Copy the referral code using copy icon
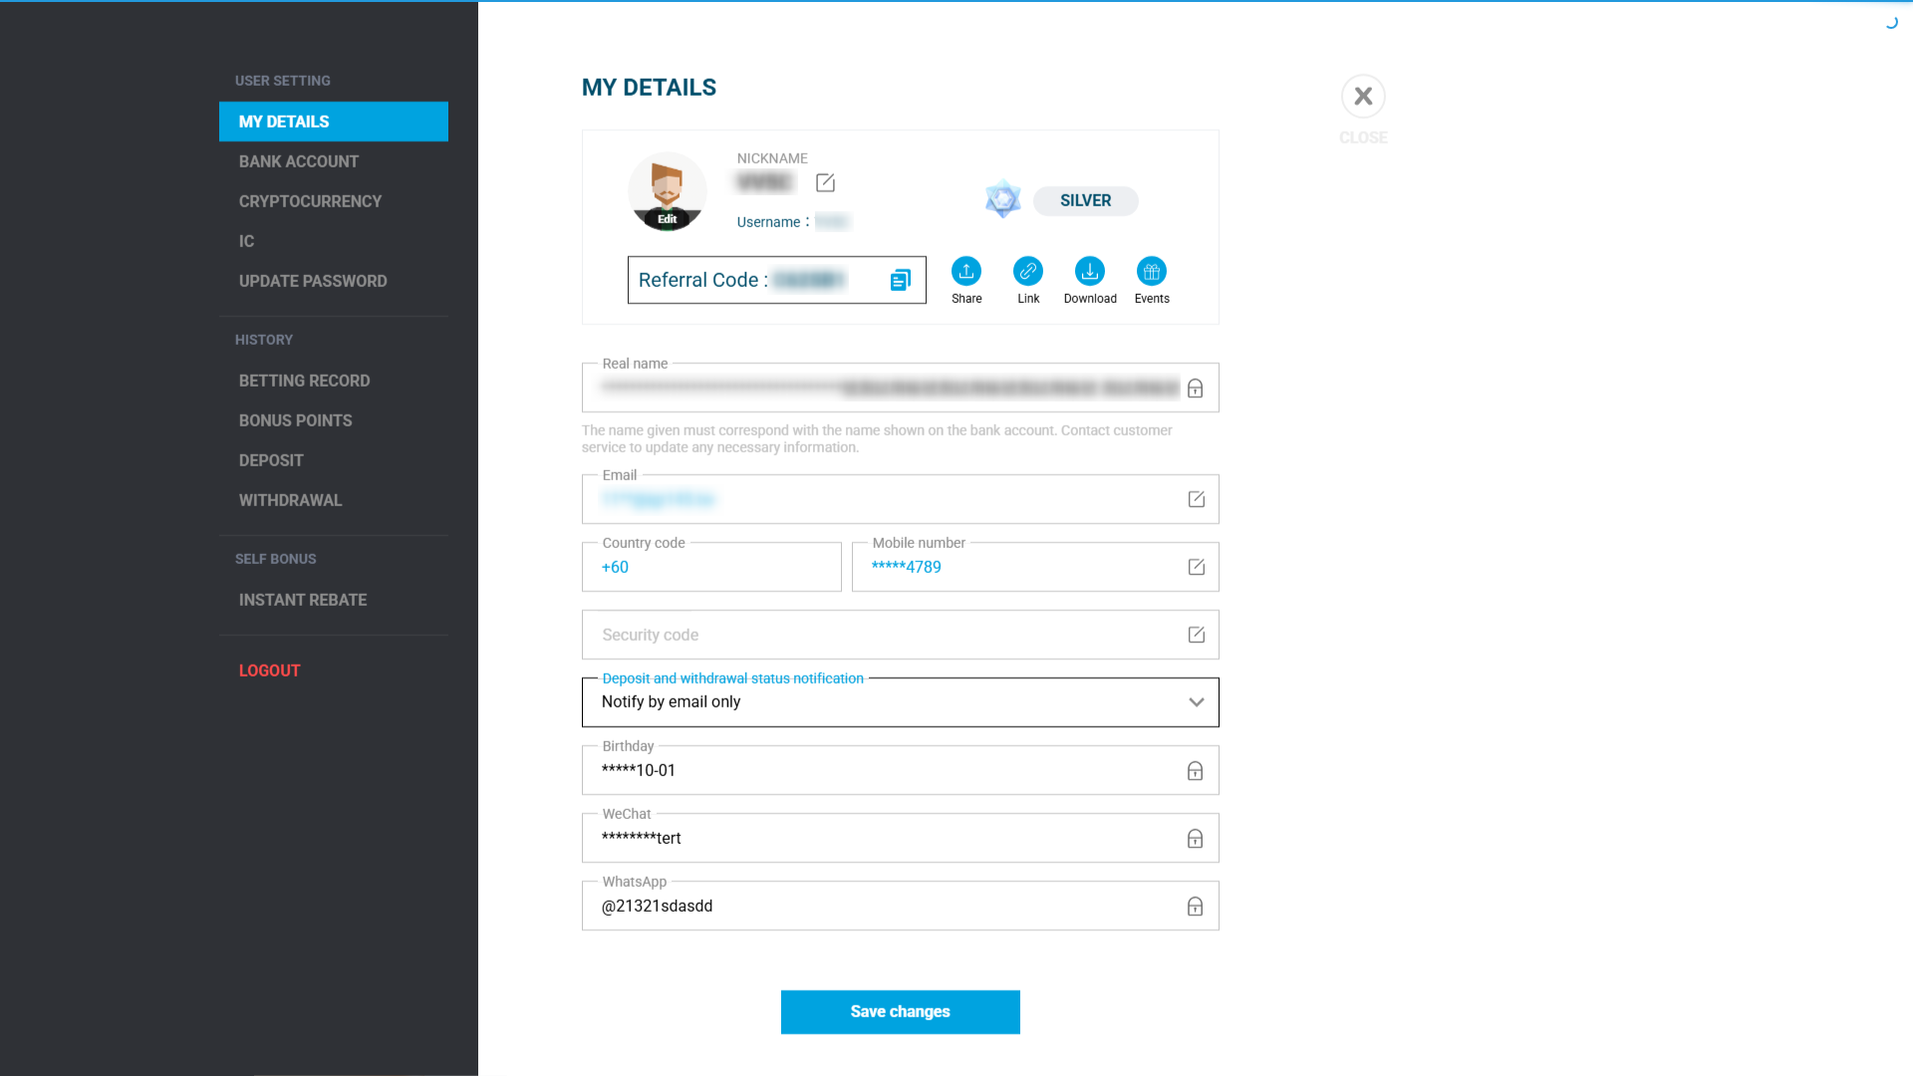 tap(900, 280)
